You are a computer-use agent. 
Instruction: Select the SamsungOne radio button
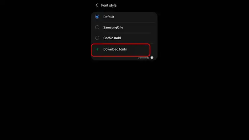point(97,27)
